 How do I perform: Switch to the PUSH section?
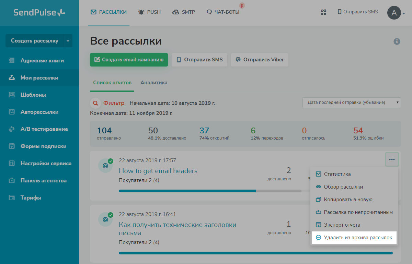point(149,12)
